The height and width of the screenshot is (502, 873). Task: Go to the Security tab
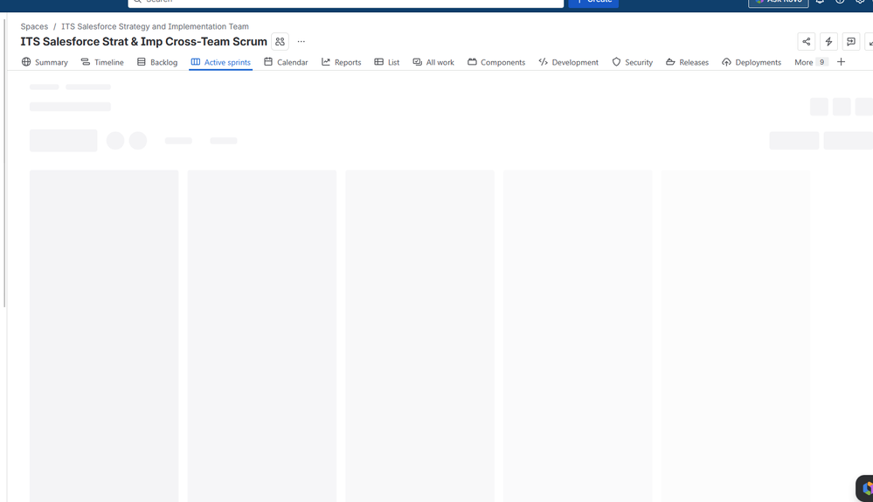pyautogui.click(x=632, y=62)
